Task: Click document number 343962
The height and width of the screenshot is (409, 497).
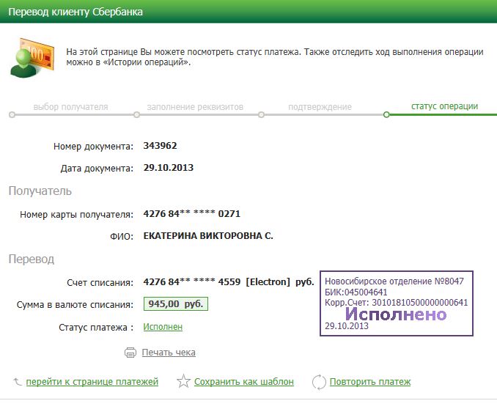Action: [x=160, y=146]
